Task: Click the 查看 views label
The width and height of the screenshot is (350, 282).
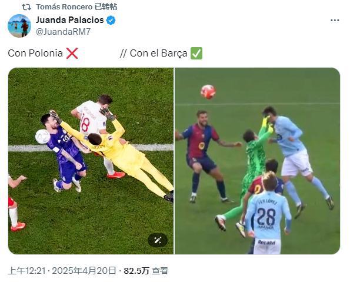Action: coord(160,271)
